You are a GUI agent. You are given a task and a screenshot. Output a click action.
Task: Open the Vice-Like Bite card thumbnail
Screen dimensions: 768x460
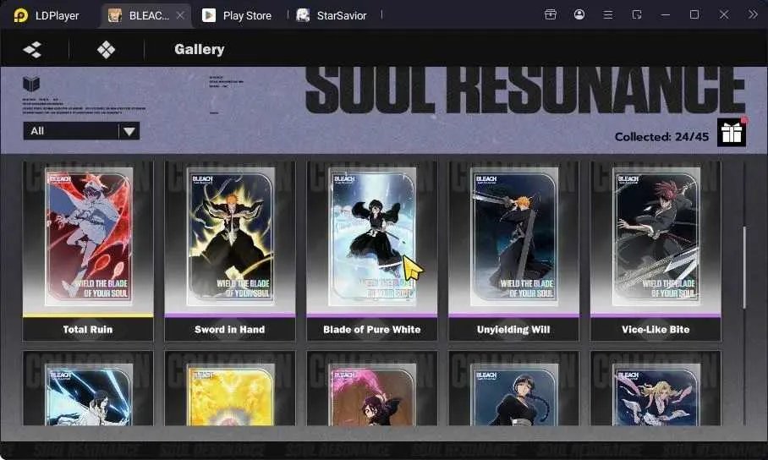(656, 237)
